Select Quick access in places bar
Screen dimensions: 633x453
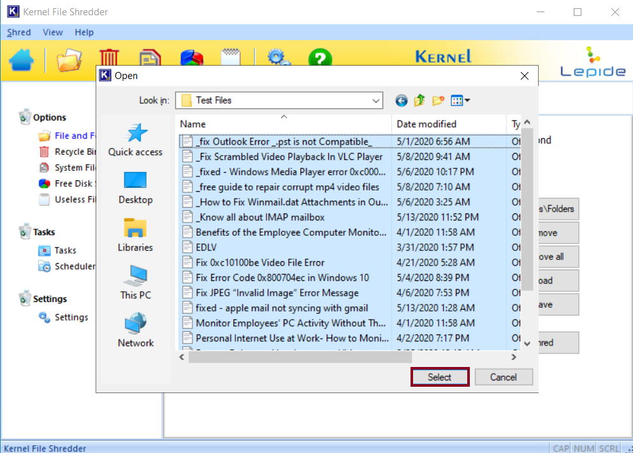pyautogui.click(x=135, y=140)
